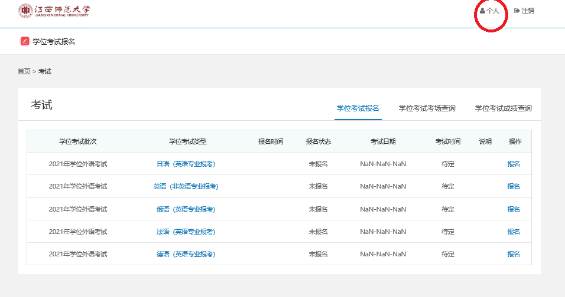This screenshot has width=565, height=297.
Task: Click the Jiangxi Normal University logo
Action: coord(54,11)
